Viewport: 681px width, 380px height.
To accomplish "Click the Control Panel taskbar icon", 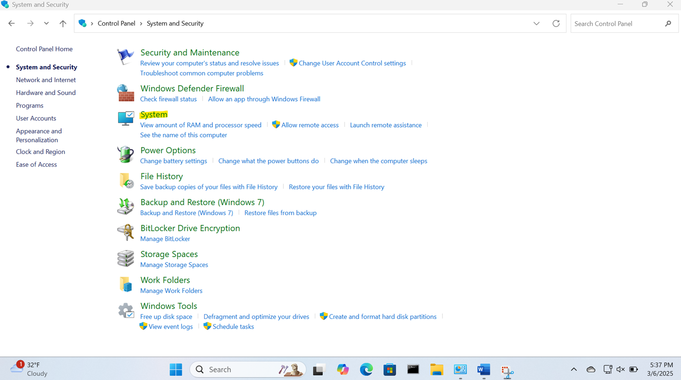I will click(x=460, y=369).
